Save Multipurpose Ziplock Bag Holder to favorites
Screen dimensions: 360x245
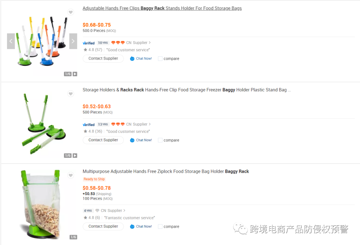pyautogui.click(x=71, y=175)
